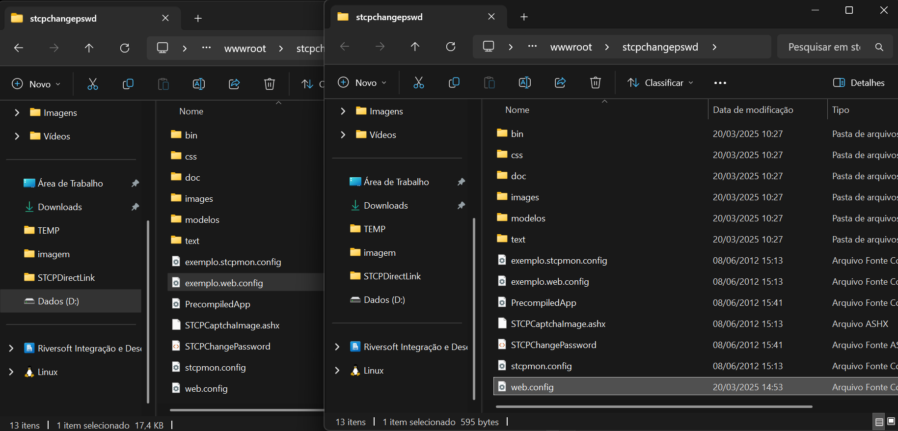Expand Linux in left window sidebar

pyautogui.click(x=11, y=372)
